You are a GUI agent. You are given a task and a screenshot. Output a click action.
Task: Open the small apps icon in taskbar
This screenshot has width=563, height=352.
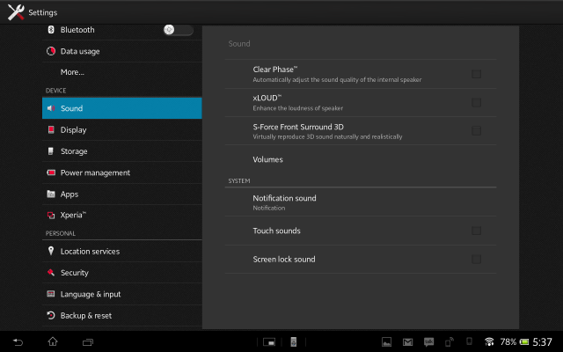[x=269, y=342]
